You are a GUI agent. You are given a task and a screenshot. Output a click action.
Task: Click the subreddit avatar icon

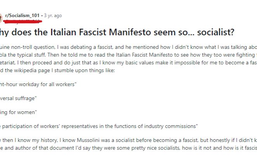pos(1,18)
